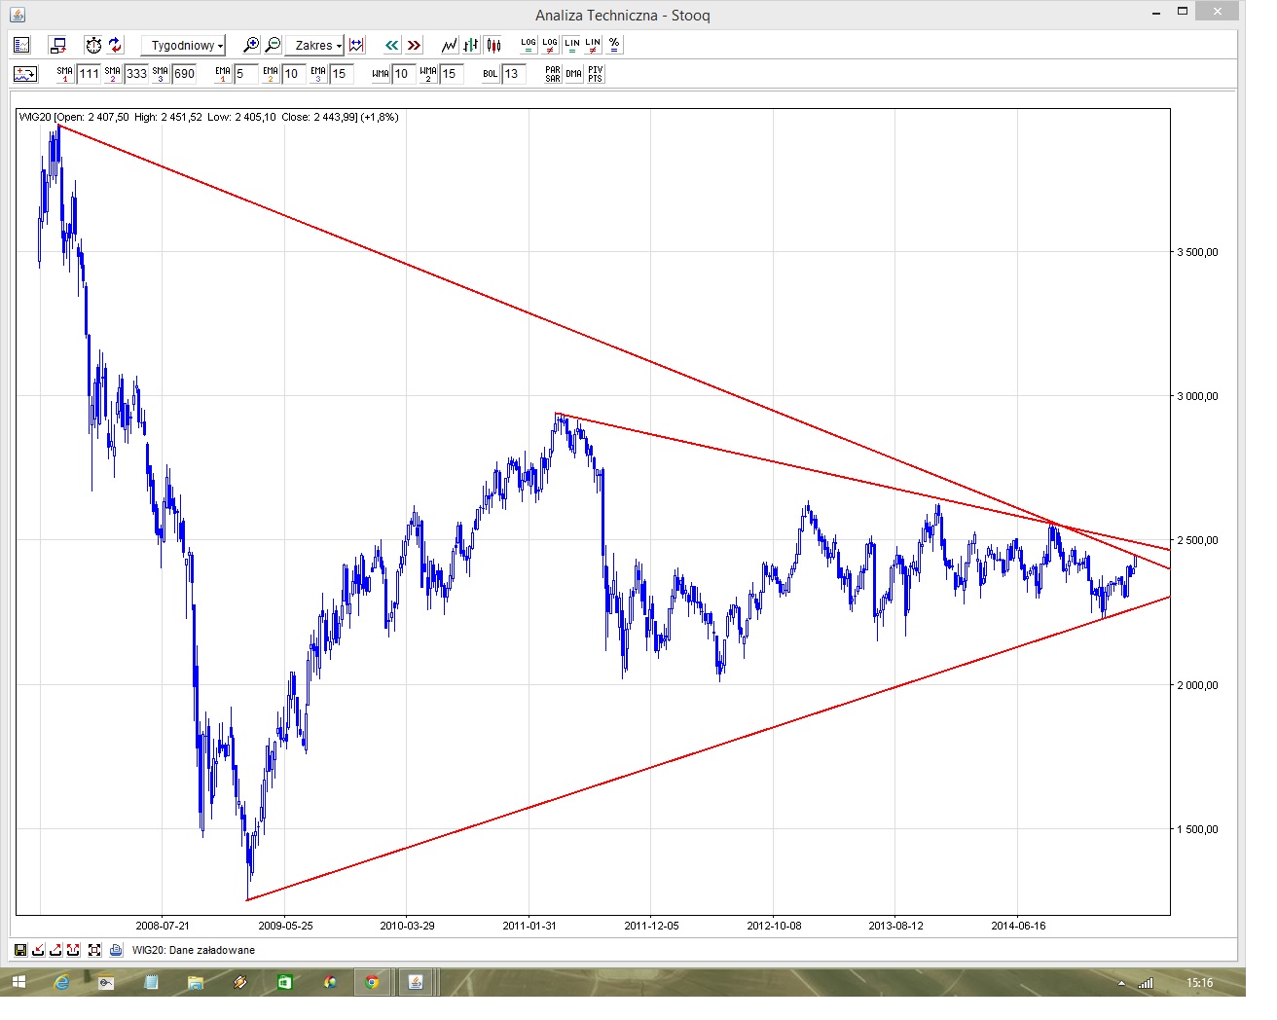The height and width of the screenshot is (1020, 1277).
Task: Click the EMA 1 period field showing 5
Action: click(x=246, y=74)
